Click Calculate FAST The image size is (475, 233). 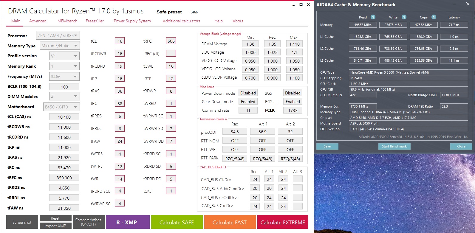tap(230, 222)
